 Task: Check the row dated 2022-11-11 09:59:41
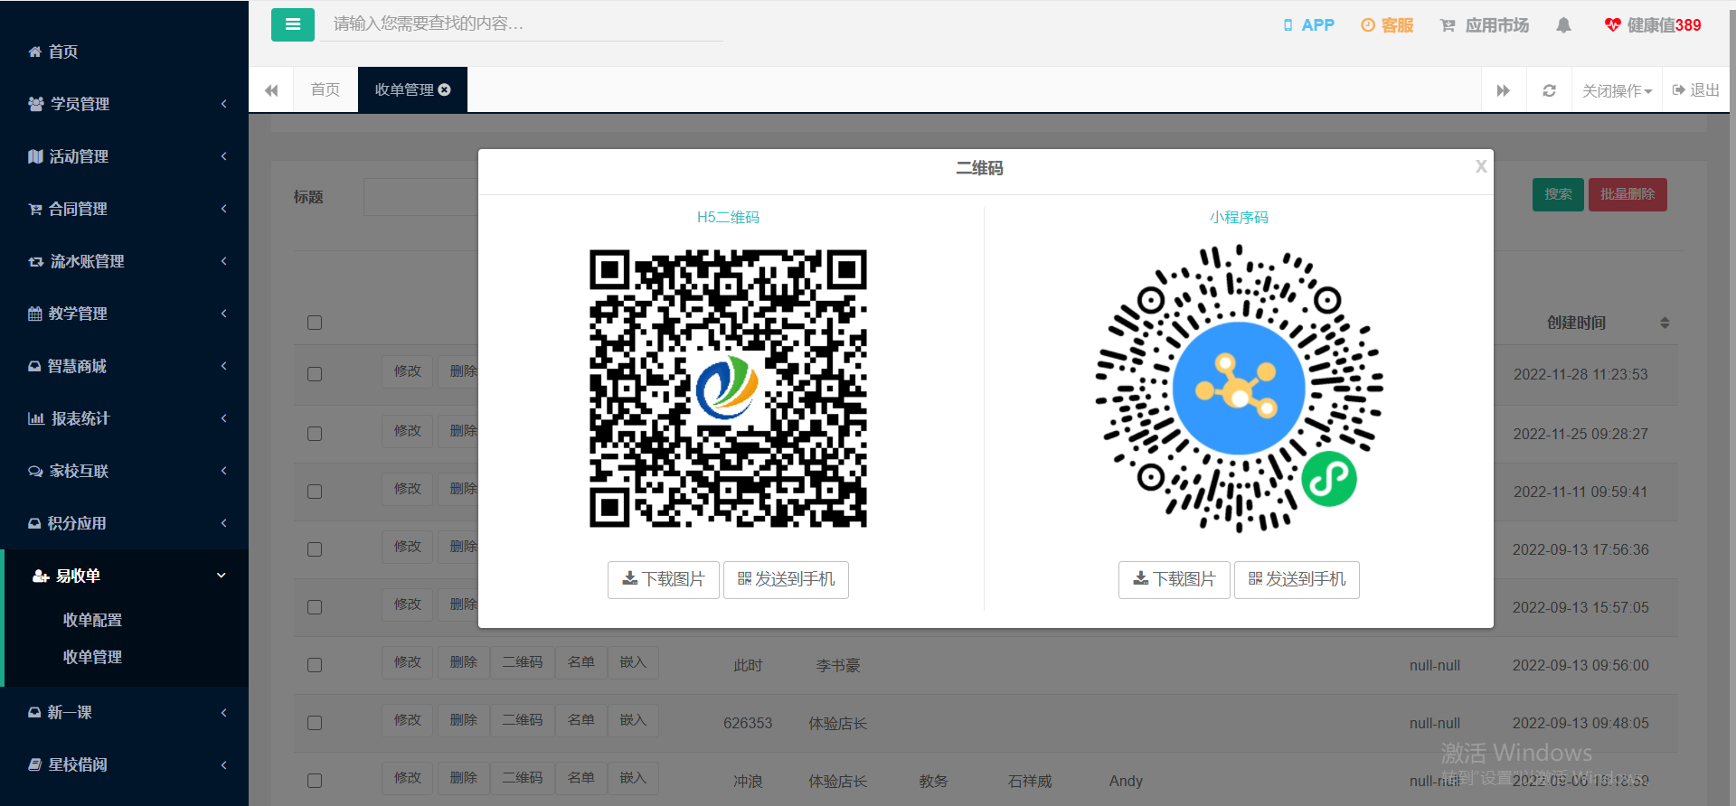pos(315,492)
